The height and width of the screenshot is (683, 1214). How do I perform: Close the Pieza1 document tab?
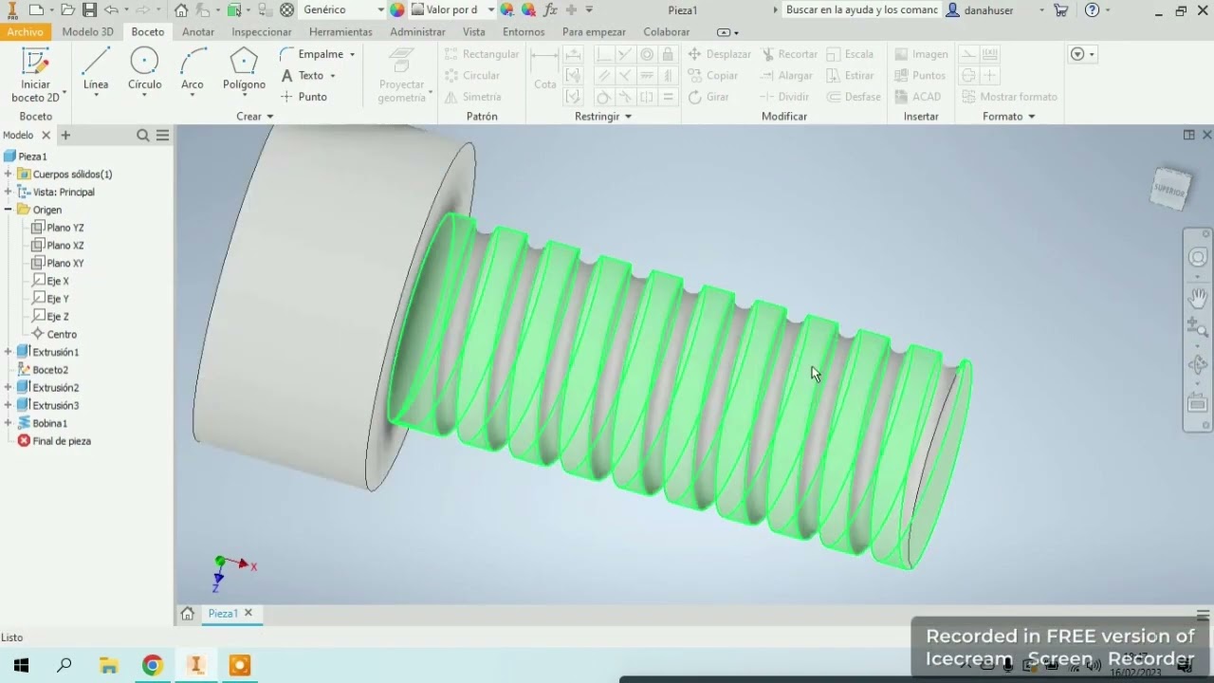[x=248, y=613]
